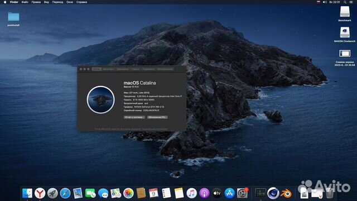Viewport: 357px width, 201px height.
Task: Click the Отчет о системе button
Action: coord(134,117)
